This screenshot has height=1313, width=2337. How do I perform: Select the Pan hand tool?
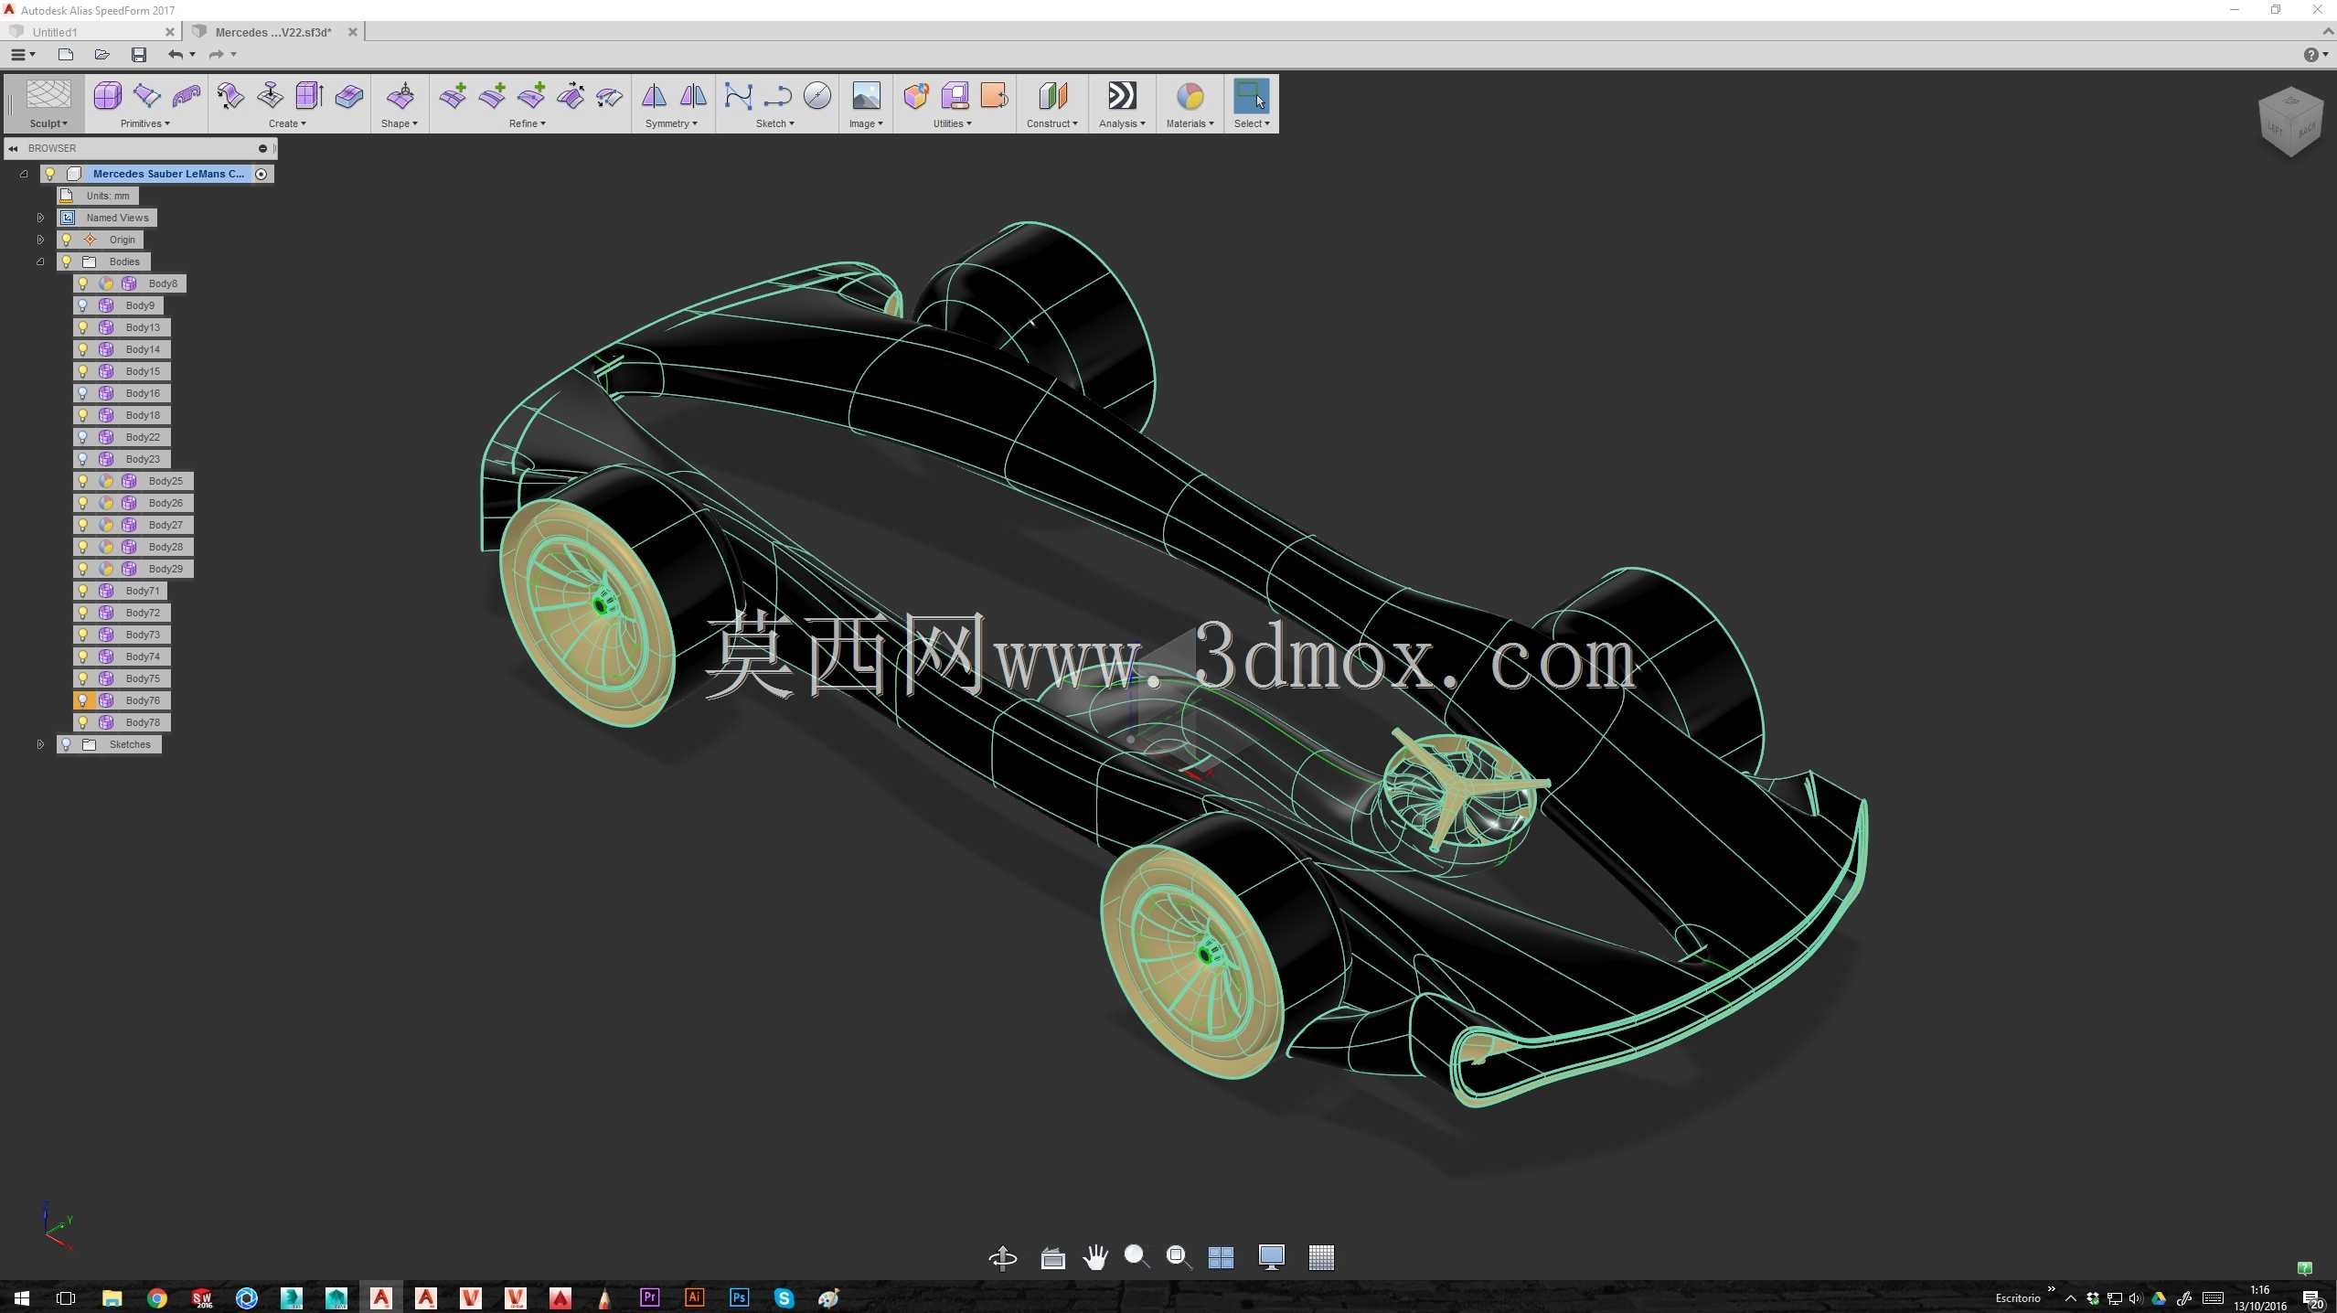tap(1094, 1258)
